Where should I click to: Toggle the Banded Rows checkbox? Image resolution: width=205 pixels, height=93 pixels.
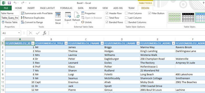click(107, 22)
